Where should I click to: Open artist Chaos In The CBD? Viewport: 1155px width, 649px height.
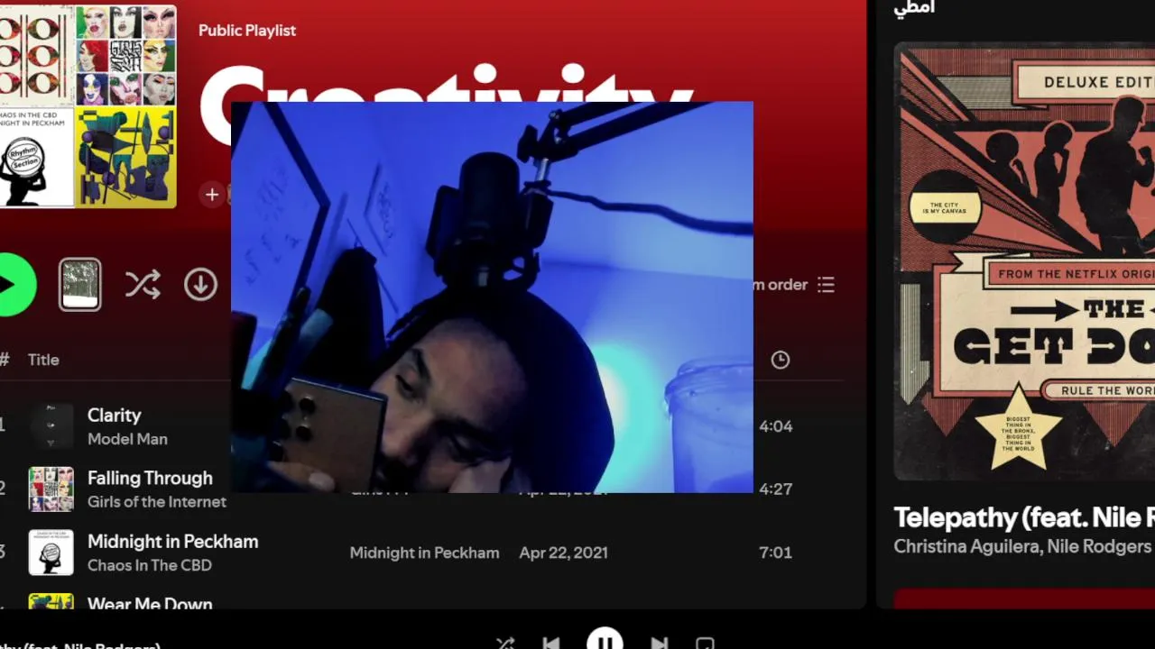[x=150, y=565]
